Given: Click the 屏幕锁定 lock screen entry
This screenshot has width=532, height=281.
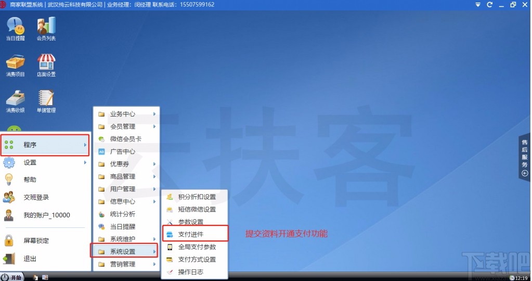Looking at the screenshot, I should [45, 240].
